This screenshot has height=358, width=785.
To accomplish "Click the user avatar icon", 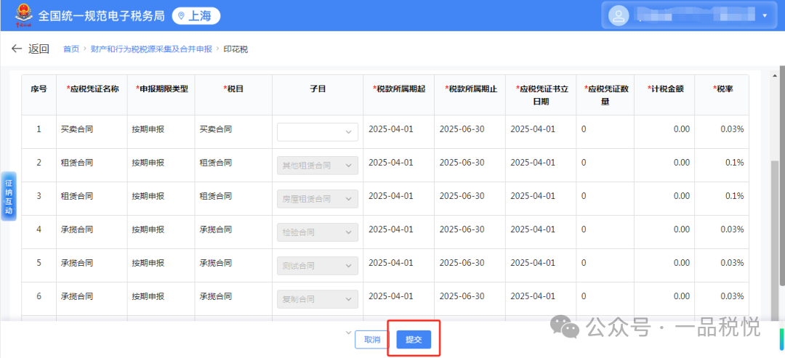I will click(x=619, y=15).
